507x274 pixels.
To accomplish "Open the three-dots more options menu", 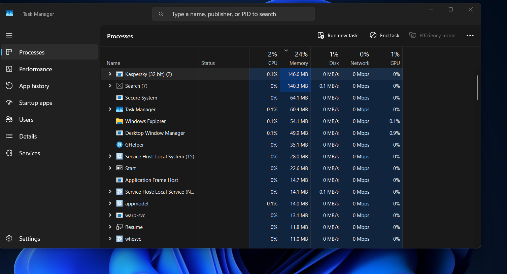I will point(470,35).
